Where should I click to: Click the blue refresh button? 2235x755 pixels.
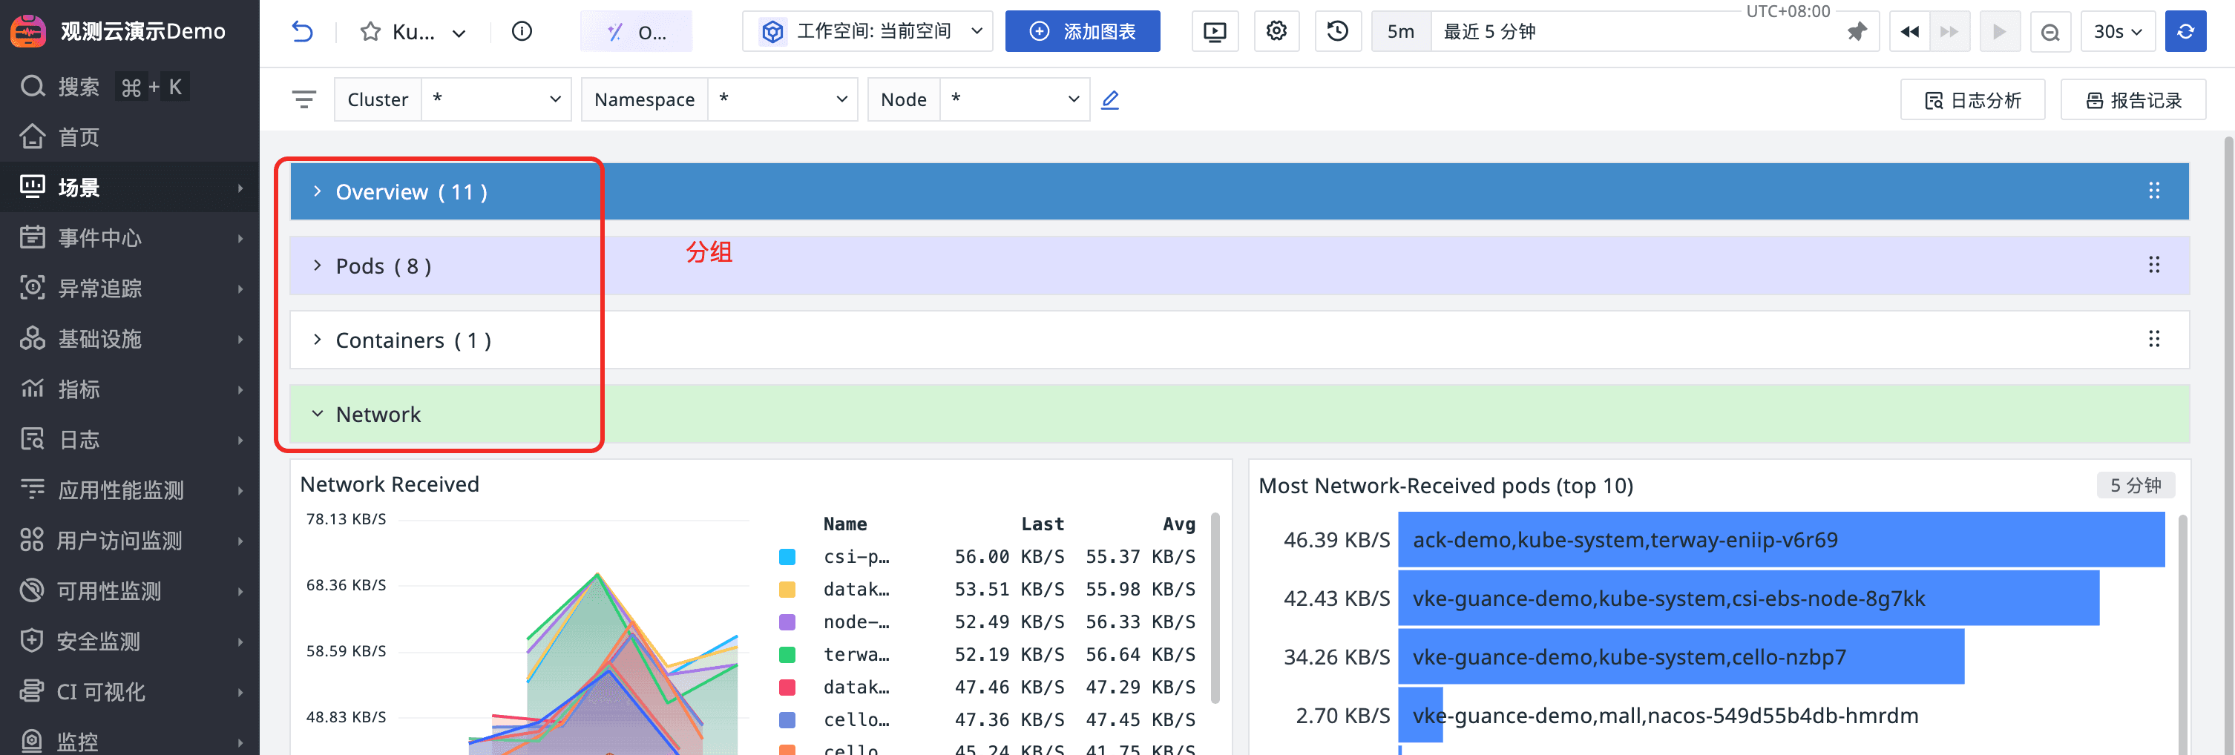point(2185,32)
